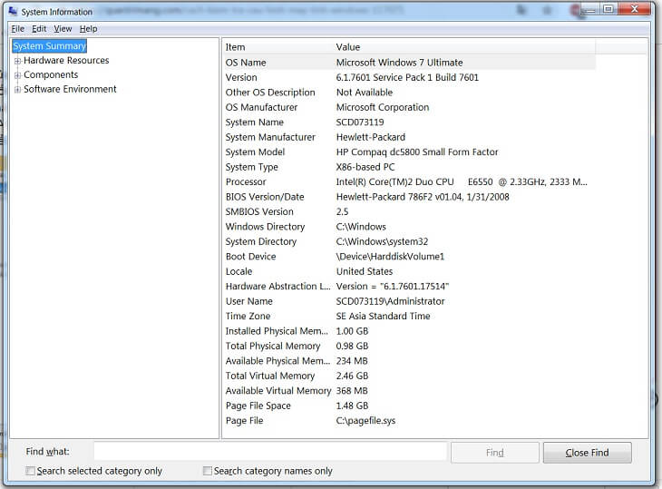Select the Locale row
This screenshot has width=662, height=489.
[410, 271]
